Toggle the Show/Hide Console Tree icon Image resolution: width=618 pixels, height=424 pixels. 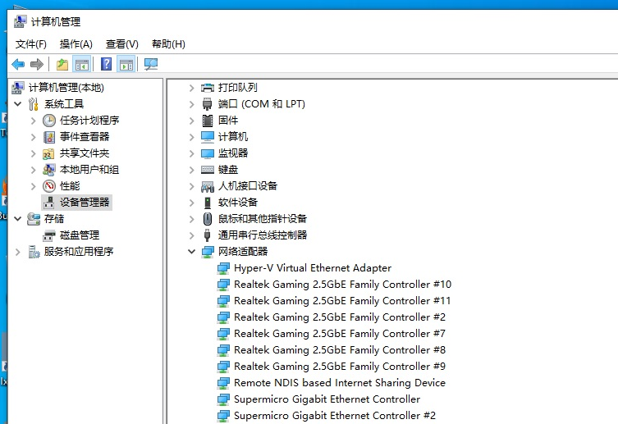coord(82,64)
